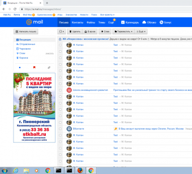Launch Firefox from the taskbar
Viewport: 192px width, 174px height.
pos(80,170)
